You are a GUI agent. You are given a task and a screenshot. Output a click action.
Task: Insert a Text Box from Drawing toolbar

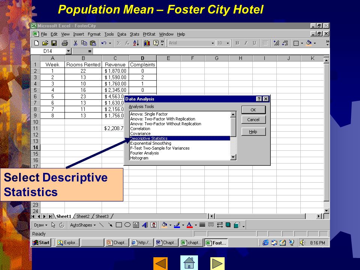click(136, 225)
